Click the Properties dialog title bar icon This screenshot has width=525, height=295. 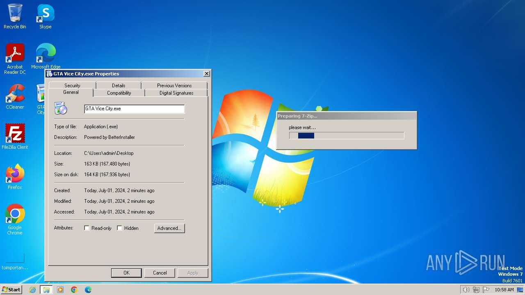coord(49,74)
